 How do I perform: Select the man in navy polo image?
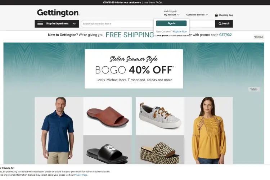[59, 130]
